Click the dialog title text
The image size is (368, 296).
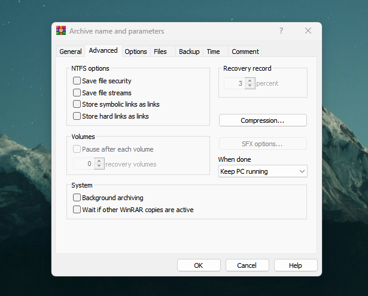[x=117, y=31]
